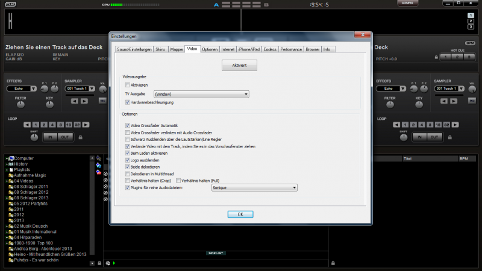The width and height of the screenshot is (482, 271).
Task: Click the CONFIG button in title bar
Action: tap(407, 3)
